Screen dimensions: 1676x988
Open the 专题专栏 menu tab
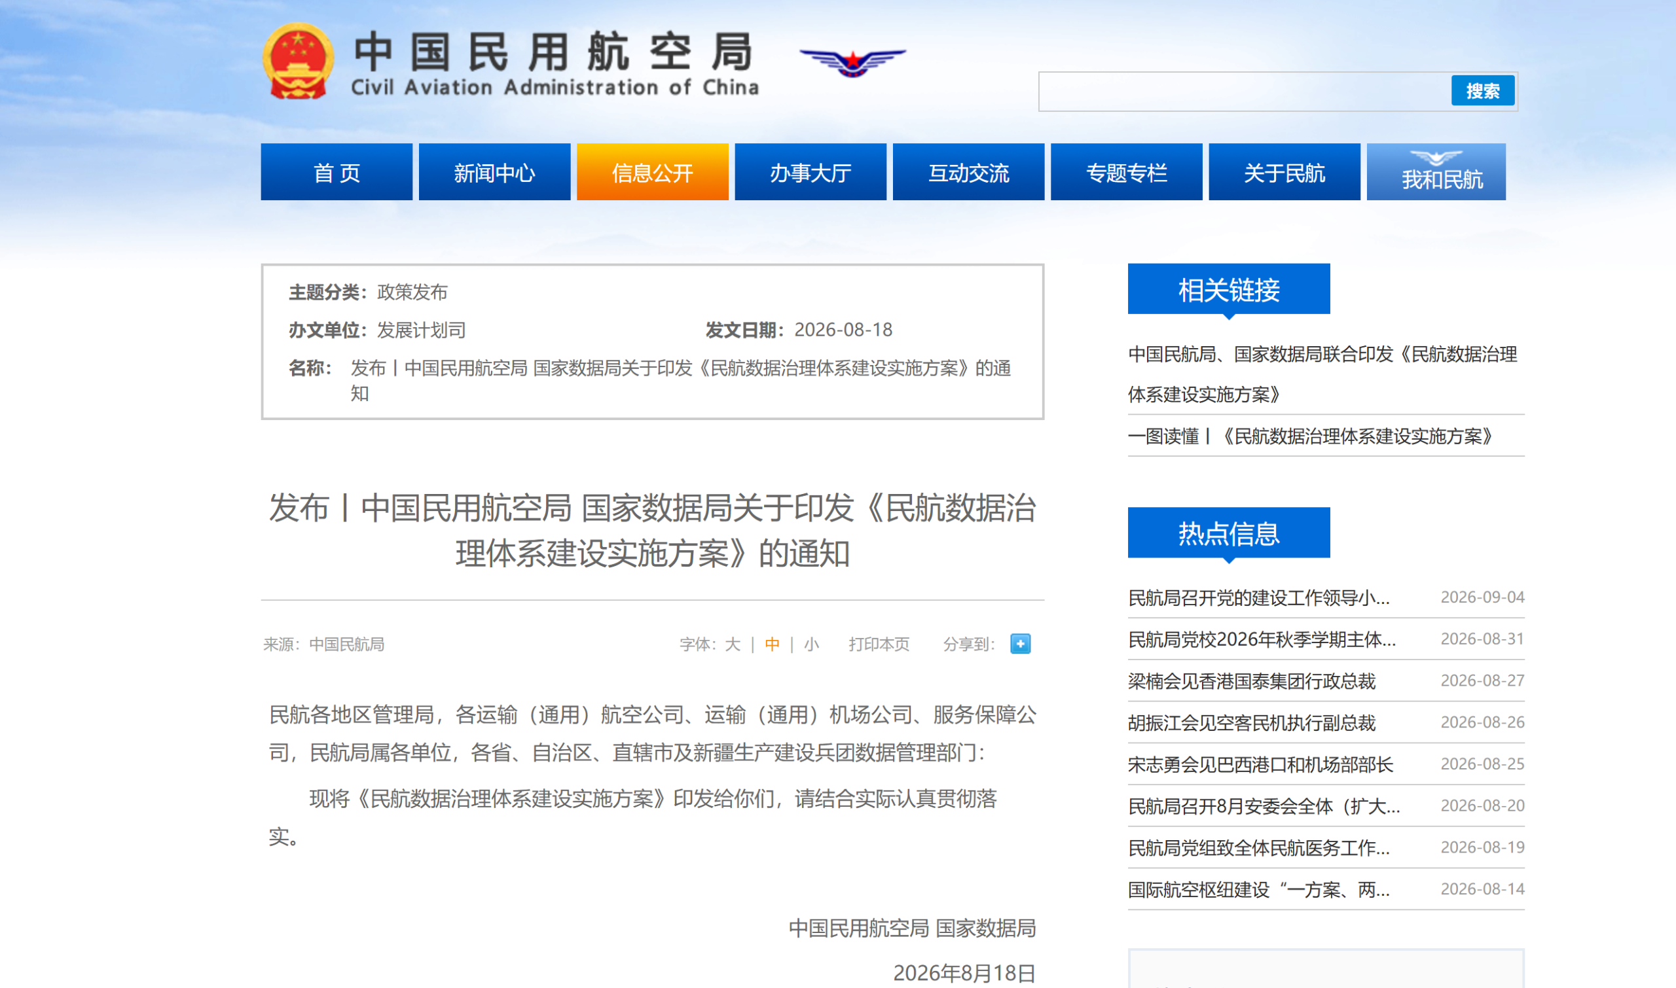click(x=1127, y=172)
